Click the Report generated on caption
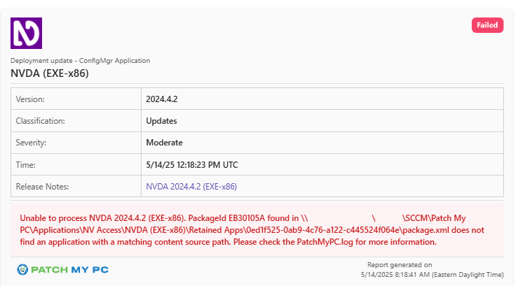 click(x=400, y=265)
